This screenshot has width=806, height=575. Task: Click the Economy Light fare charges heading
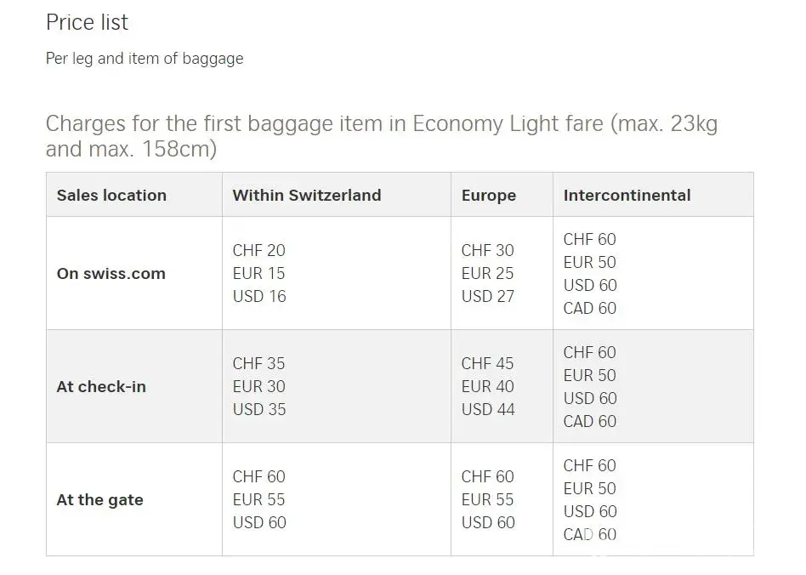click(x=382, y=136)
